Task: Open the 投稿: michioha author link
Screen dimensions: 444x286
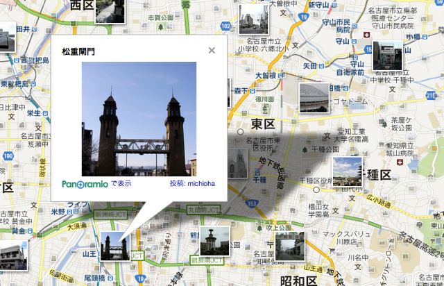Action: pos(192,183)
